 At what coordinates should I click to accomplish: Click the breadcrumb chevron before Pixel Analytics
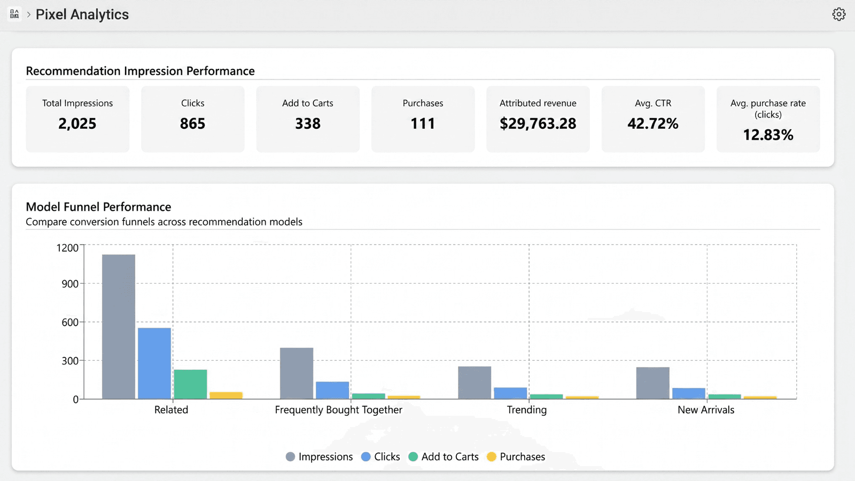(x=28, y=14)
